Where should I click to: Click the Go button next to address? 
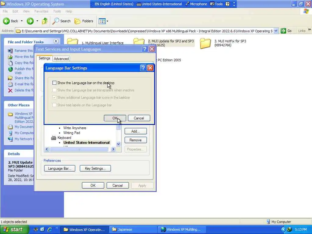286,31
